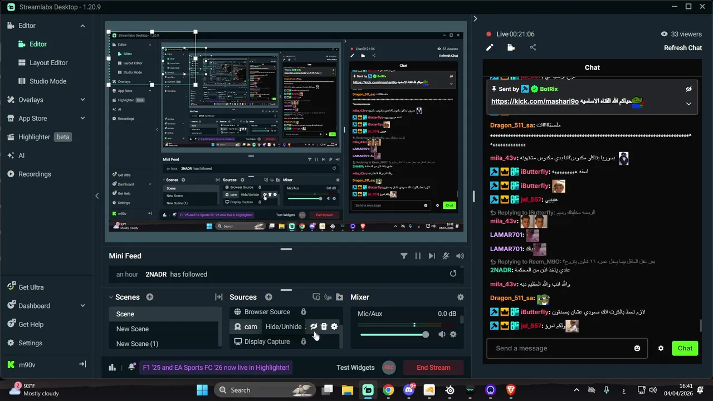
Task: Collapse the Scenes panel chevron
Action: pyautogui.click(x=111, y=297)
